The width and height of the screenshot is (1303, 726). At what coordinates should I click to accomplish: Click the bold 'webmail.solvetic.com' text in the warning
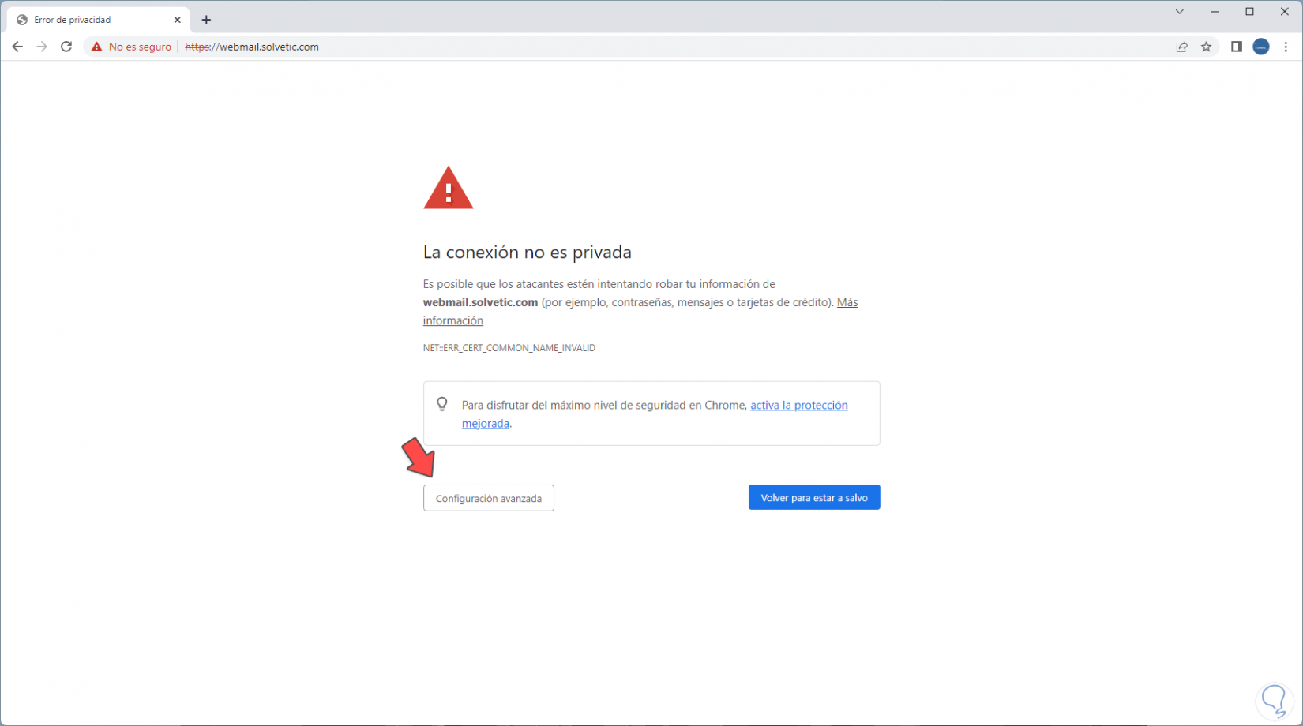click(x=480, y=302)
